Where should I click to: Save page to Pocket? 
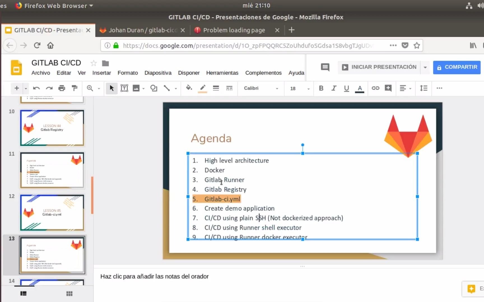pos(405,45)
